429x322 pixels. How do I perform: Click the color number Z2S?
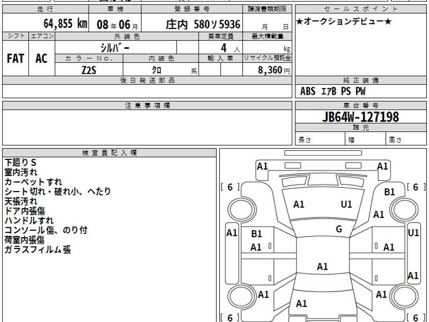tap(89, 70)
